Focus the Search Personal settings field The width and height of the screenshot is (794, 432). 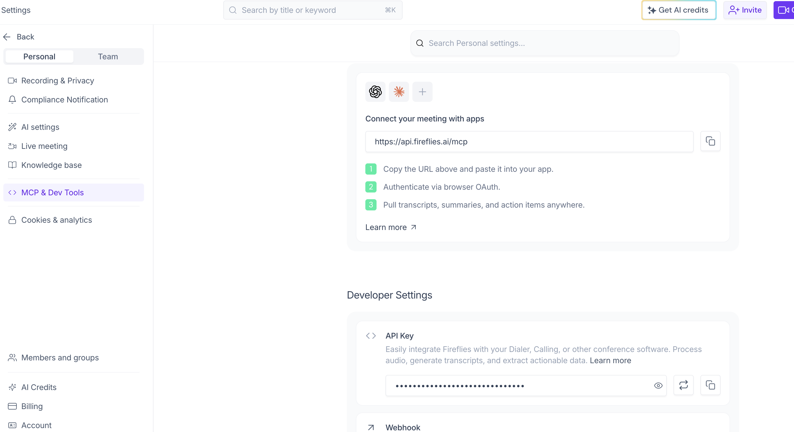545,43
